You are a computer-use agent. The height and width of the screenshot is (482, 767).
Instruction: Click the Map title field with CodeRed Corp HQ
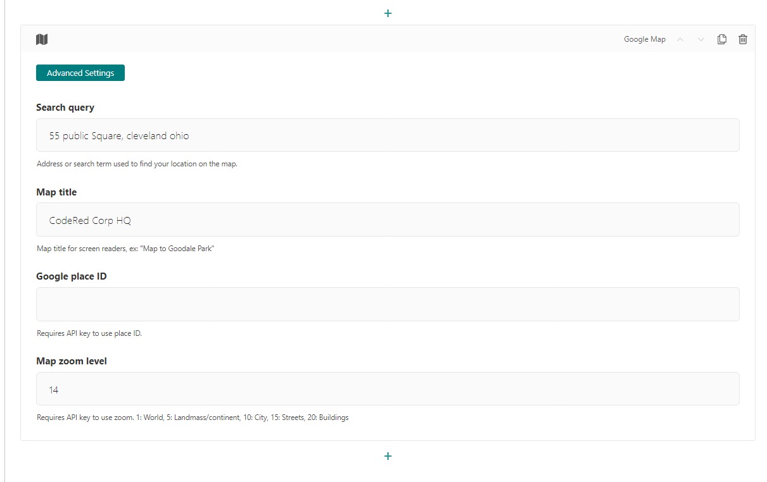point(388,219)
